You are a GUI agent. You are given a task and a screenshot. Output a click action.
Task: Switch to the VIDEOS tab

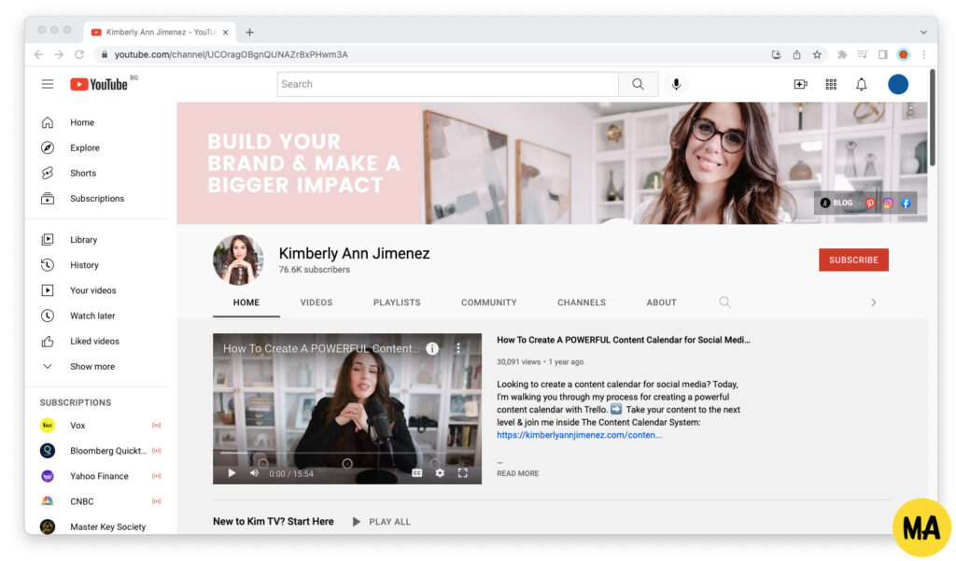(316, 302)
